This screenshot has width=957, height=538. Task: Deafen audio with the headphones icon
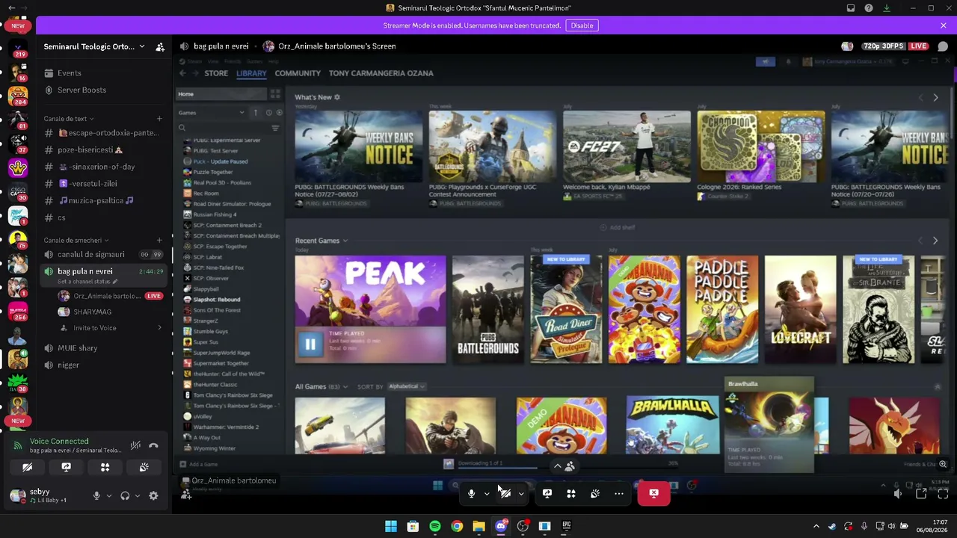click(125, 496)
